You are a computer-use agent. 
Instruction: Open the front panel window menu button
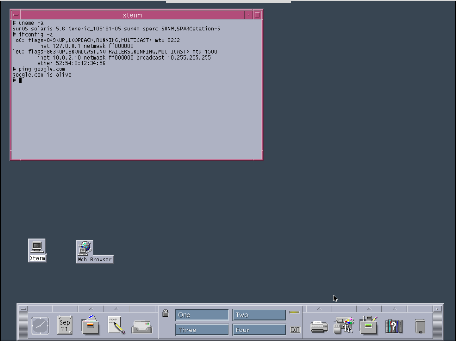pyautogui.click(x=23, y=309)
